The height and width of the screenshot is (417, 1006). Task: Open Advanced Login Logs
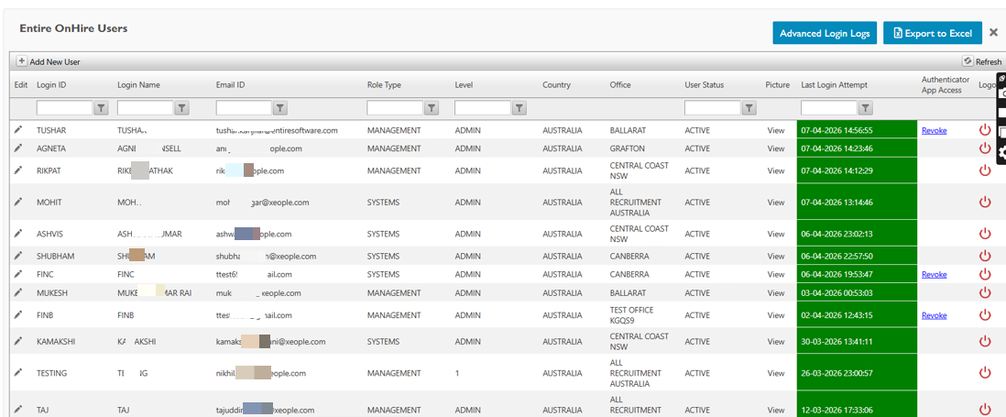(825, 33)
